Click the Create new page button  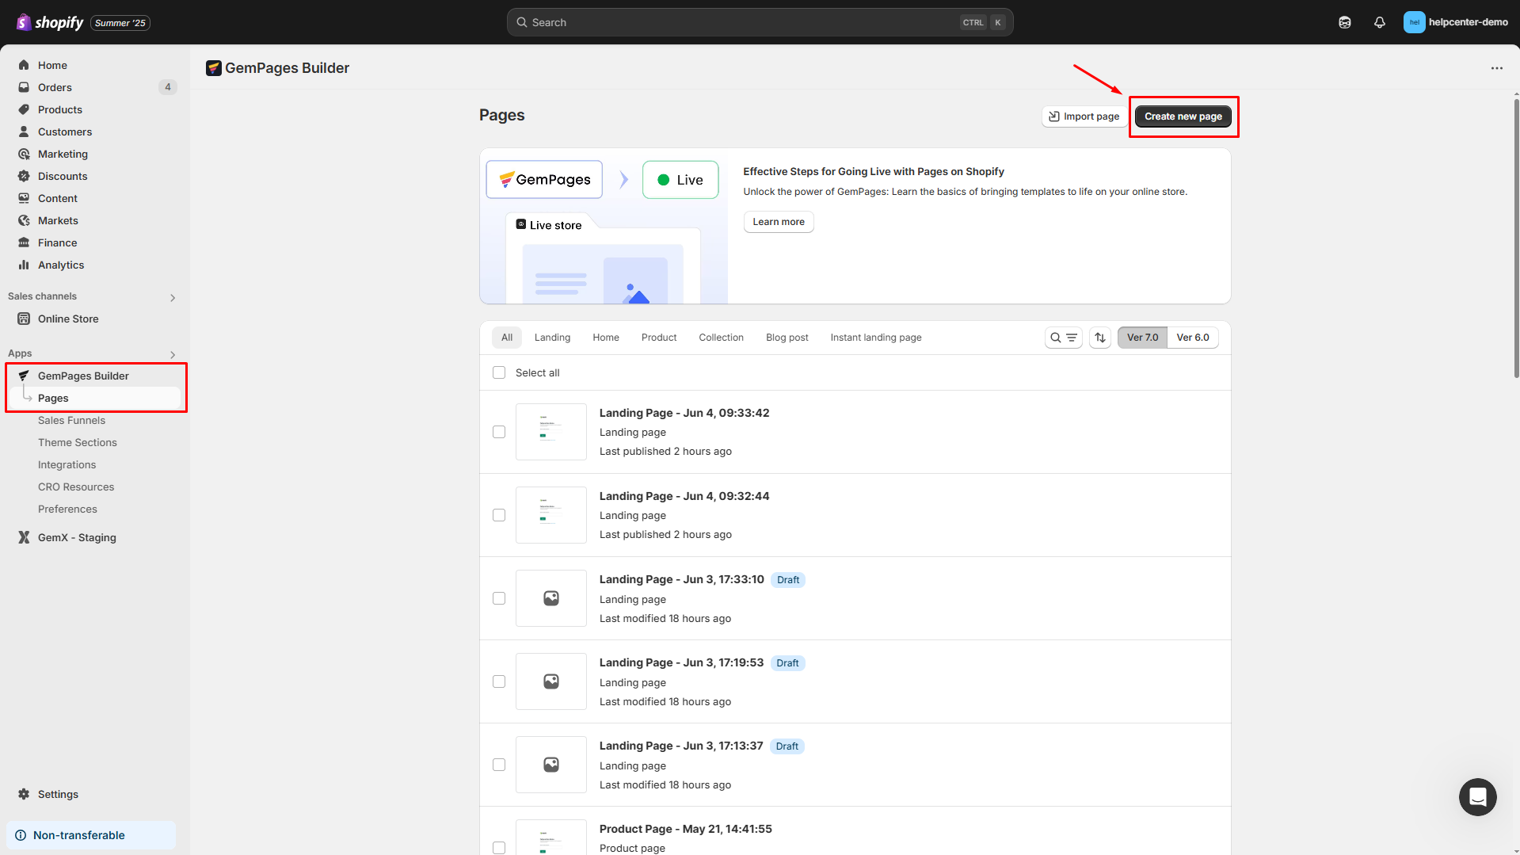click(1183, 116)
